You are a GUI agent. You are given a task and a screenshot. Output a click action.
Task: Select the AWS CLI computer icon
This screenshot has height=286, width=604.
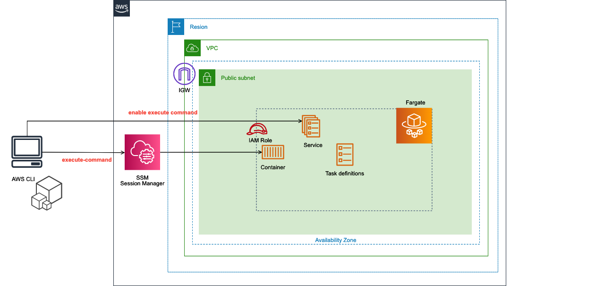click(27, 152)
